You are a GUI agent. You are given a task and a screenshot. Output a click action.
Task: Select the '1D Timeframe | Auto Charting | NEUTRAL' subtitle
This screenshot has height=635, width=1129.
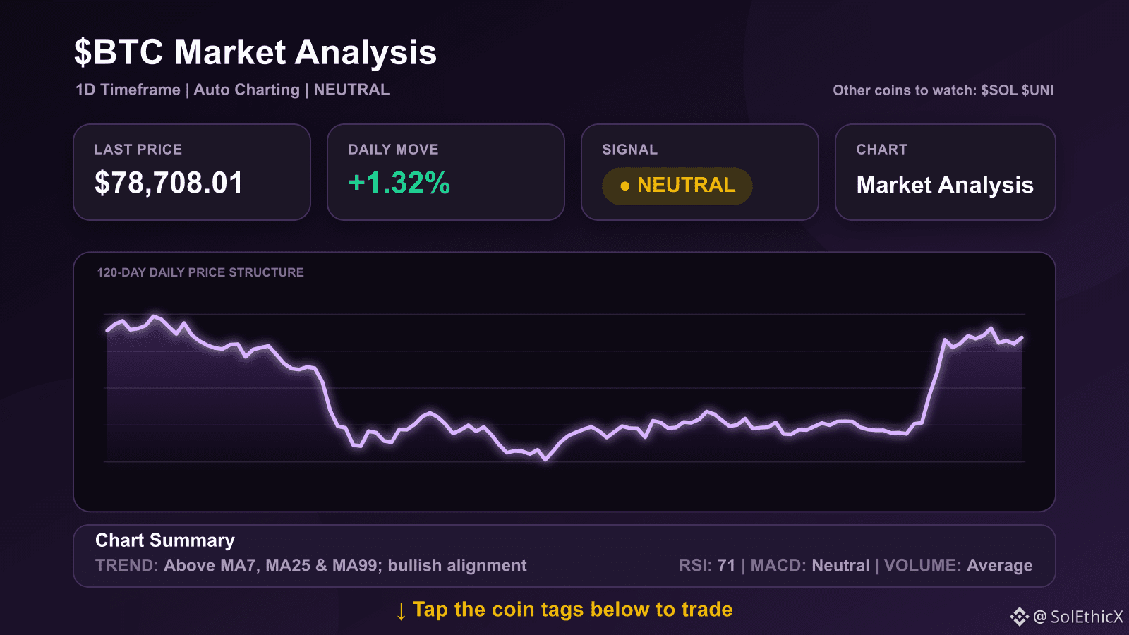coord(232,90)
